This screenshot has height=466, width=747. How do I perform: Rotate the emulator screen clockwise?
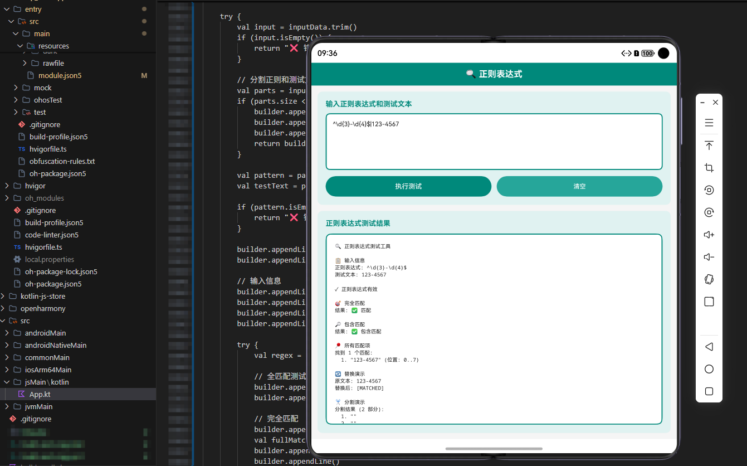click(x=709, y=212)
